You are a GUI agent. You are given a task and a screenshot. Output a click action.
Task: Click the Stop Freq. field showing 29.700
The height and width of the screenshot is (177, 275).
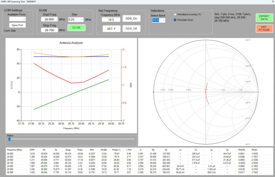49,30
